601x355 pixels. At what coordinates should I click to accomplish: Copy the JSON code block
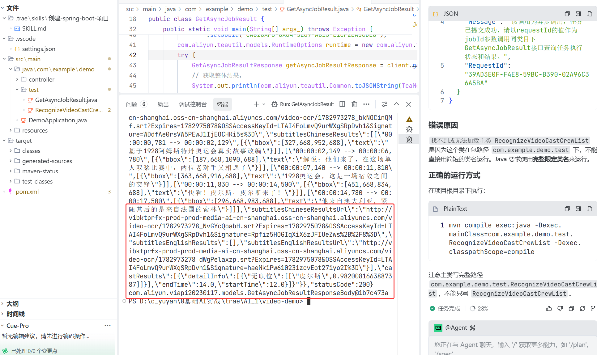point(567,14)
